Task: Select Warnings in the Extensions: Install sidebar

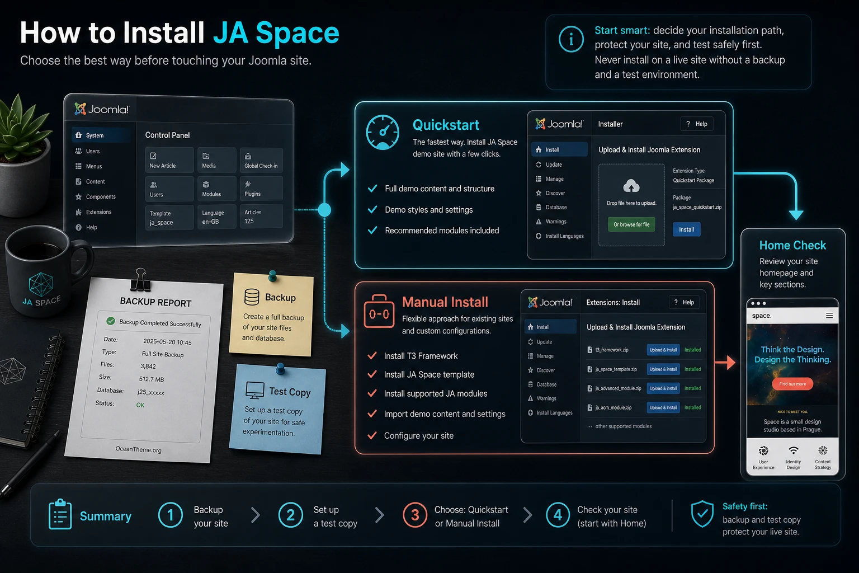Action: tap(542, 398)
